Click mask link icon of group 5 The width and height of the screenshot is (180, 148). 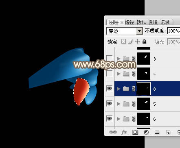[134, 104]
